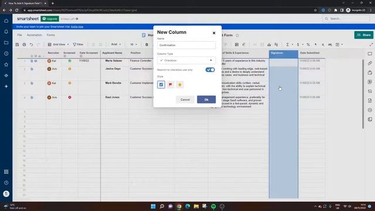Open the Forms menu

(x=51, y=35)
